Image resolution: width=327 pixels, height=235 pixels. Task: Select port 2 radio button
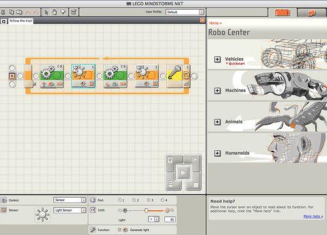[134, 200]
